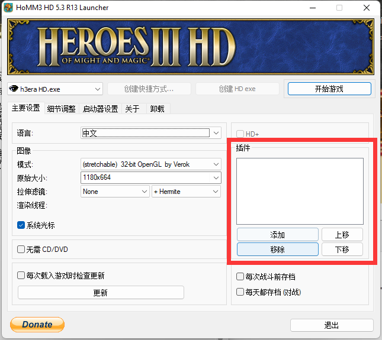Open the 拉伸滤镜 None dropdown
Screen dimensions: 382x340
(115, 192)
